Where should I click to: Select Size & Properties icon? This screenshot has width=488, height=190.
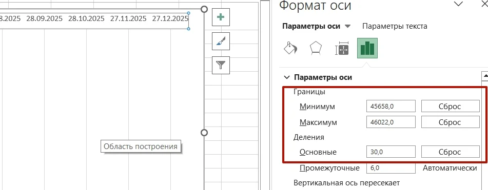[342, 49]
